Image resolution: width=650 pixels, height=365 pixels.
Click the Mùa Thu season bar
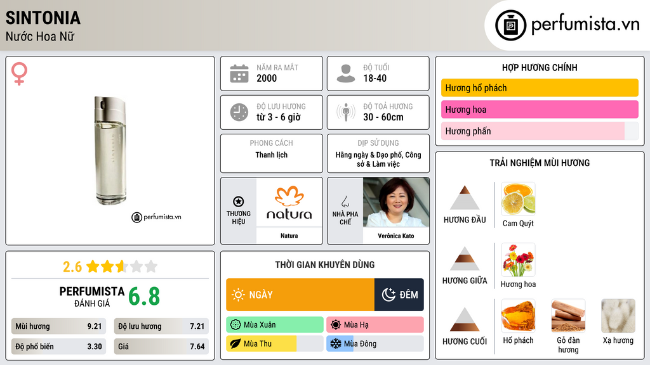coord(275,343)
